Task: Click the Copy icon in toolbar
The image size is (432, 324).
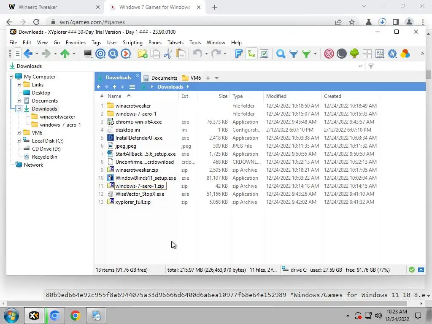Action: (155, 54)
